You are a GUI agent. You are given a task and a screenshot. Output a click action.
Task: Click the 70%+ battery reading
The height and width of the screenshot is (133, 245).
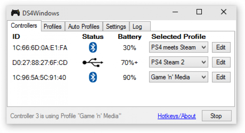(x=129, y=63)
